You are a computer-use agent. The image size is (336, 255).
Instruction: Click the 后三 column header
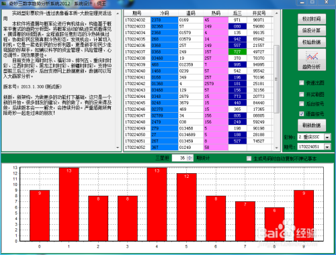point(237,13)
